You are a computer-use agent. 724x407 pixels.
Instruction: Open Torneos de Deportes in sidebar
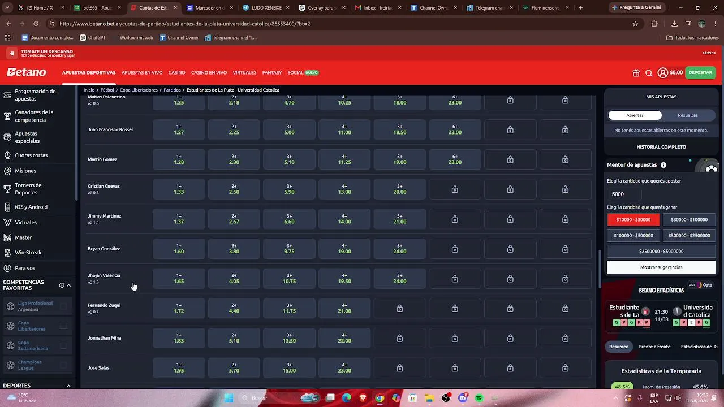tap(37, 189)
